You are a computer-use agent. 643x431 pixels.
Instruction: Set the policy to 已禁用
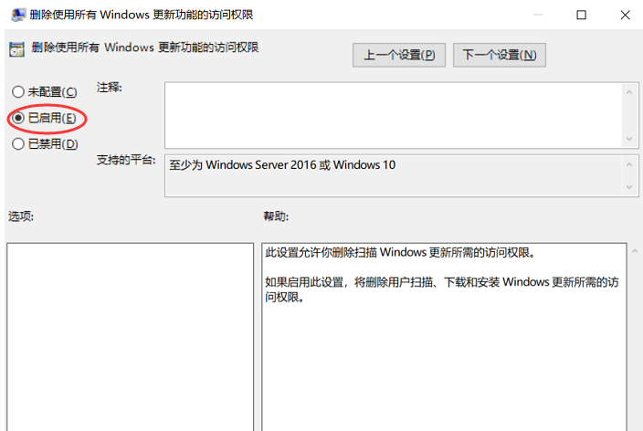pyautogui.click(x=18, y=143)
